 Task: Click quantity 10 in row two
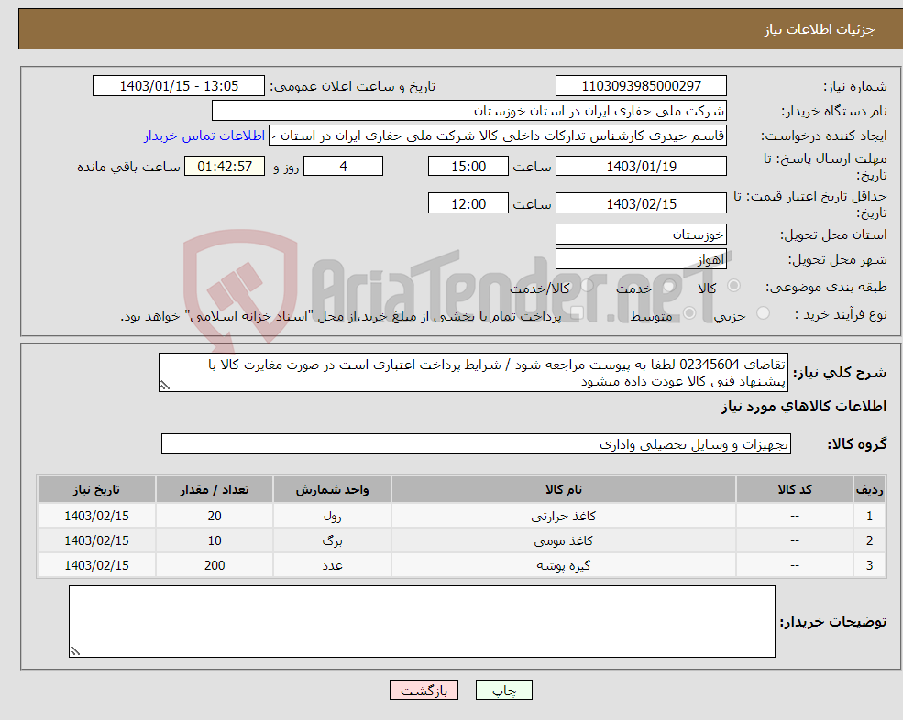click(215, 541)
